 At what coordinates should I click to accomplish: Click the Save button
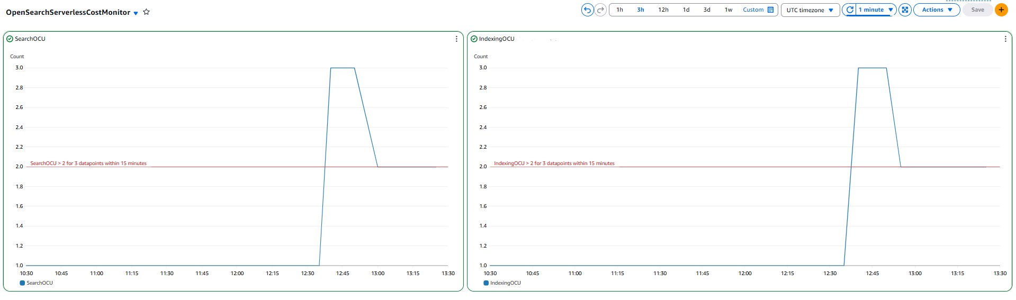[x=977, y=10]
